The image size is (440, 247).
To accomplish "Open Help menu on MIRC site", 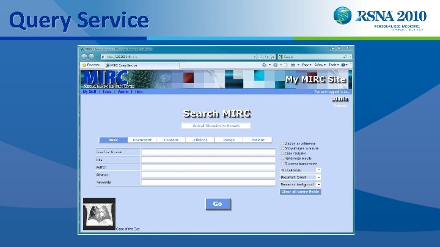I will tap(139, 91).
